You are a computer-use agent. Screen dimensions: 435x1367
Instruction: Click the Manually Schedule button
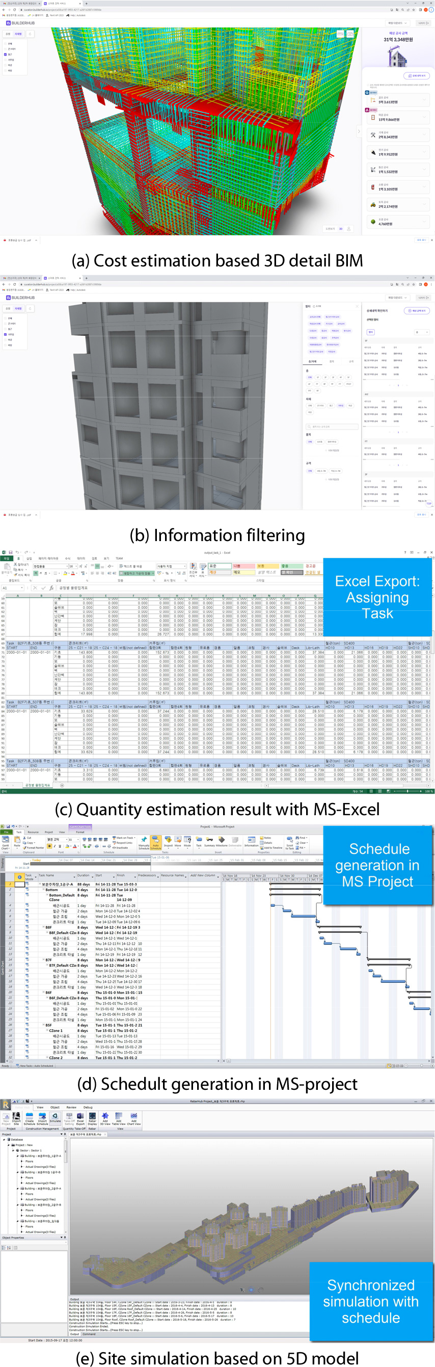144,842
